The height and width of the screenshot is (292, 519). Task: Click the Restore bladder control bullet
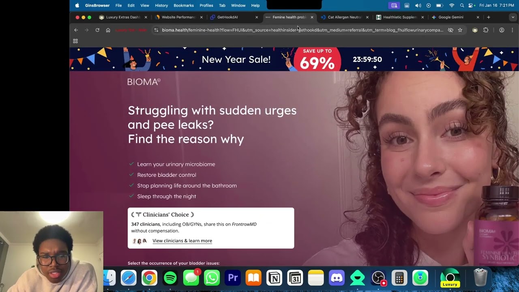tap(167, 175)
